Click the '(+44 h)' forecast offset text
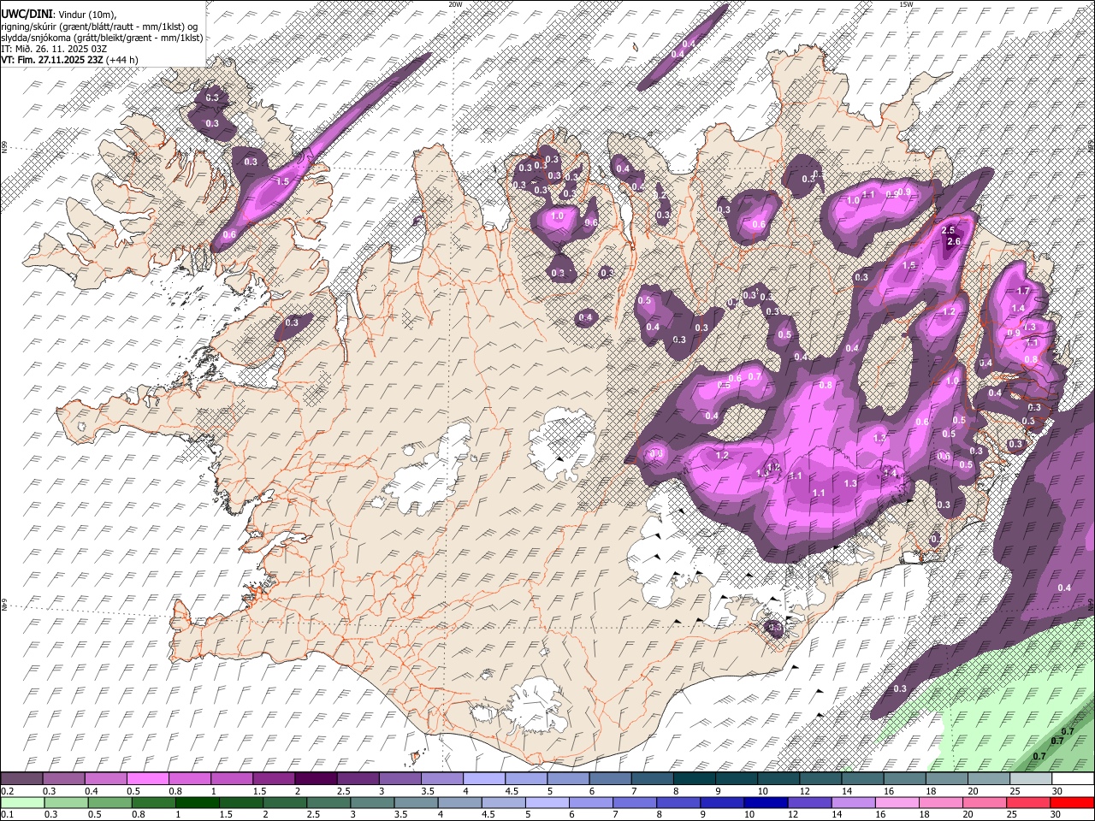This screenshot has width=1095, height=821. pos(122,60)
